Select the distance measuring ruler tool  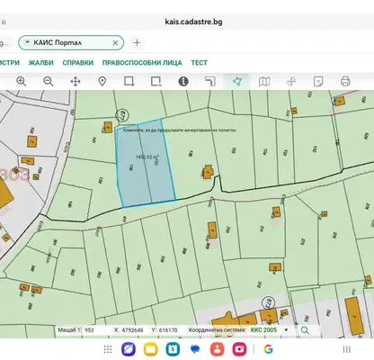pos(210,81)
